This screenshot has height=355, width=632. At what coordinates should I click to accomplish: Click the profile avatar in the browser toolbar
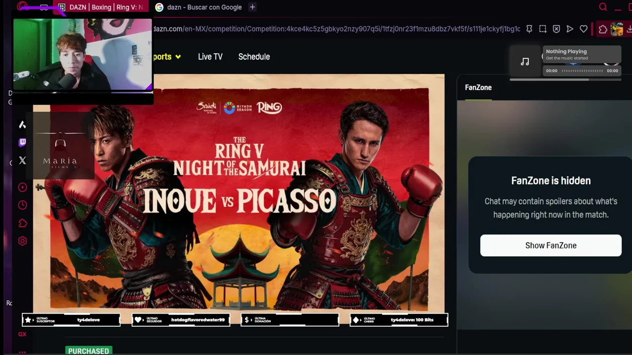[617, 29]
